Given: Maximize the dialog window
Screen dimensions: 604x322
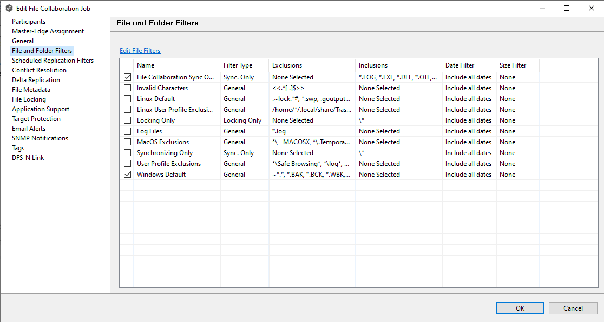Looking at the screenshot, I should point(567,8).
